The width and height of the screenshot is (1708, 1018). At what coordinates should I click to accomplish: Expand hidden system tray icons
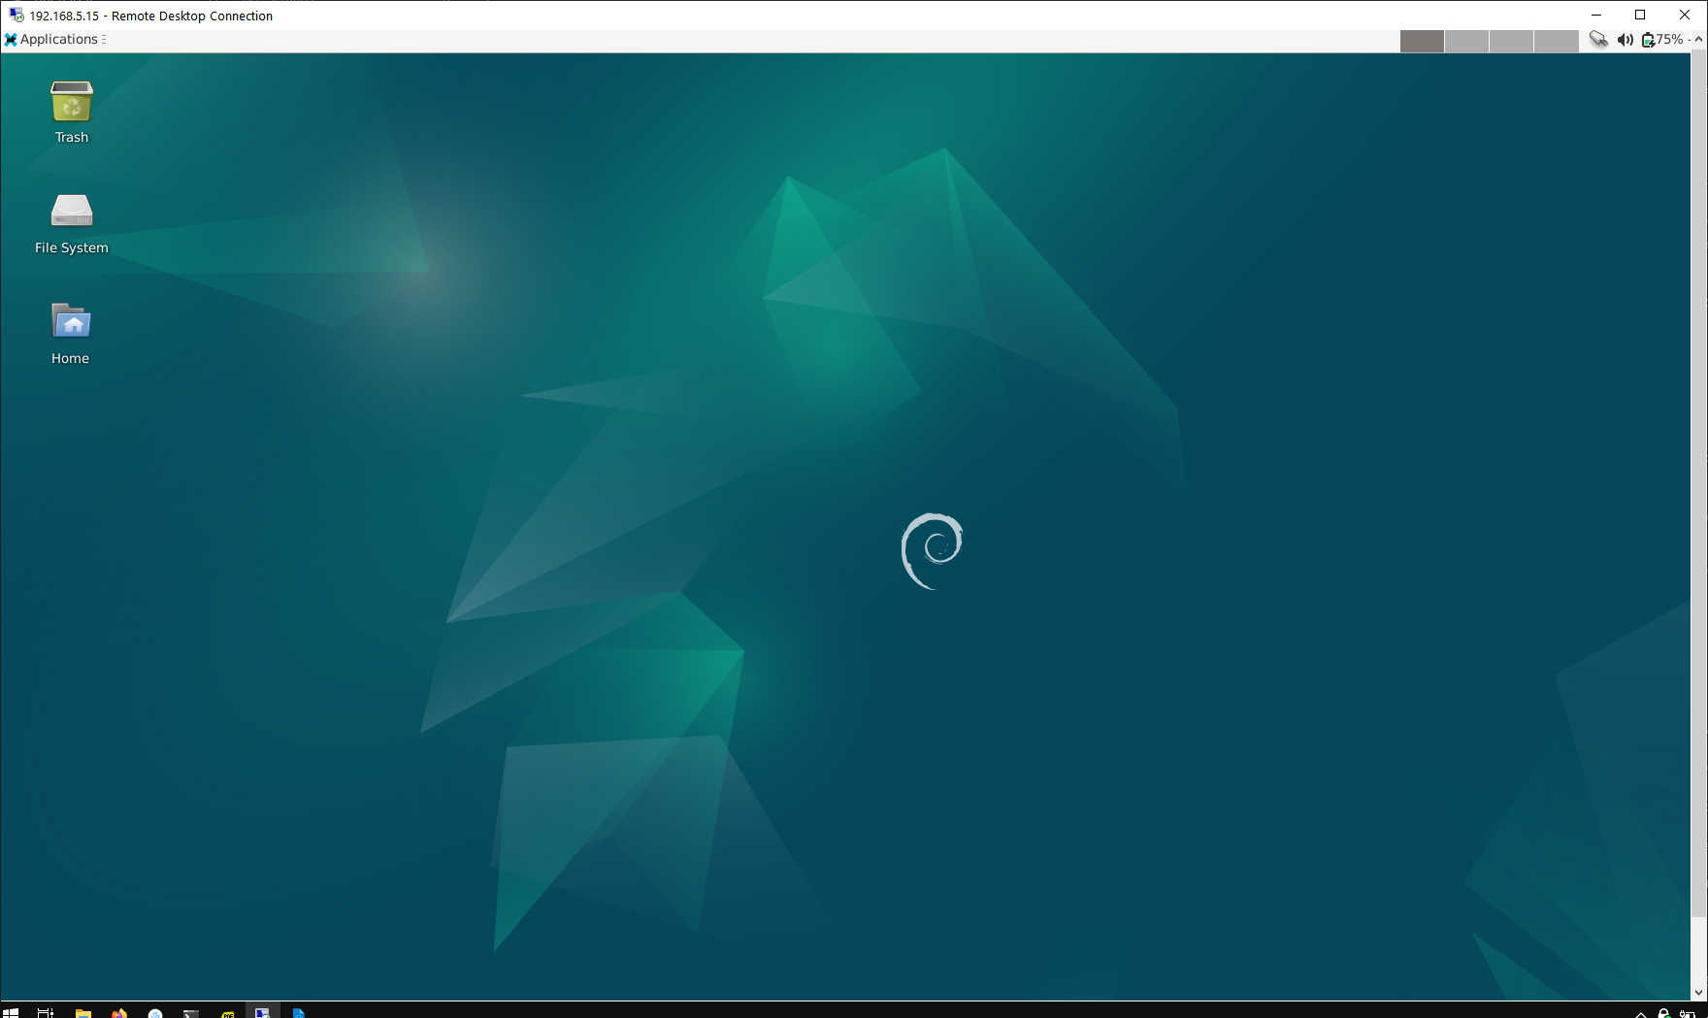tap(1641, 1013)
